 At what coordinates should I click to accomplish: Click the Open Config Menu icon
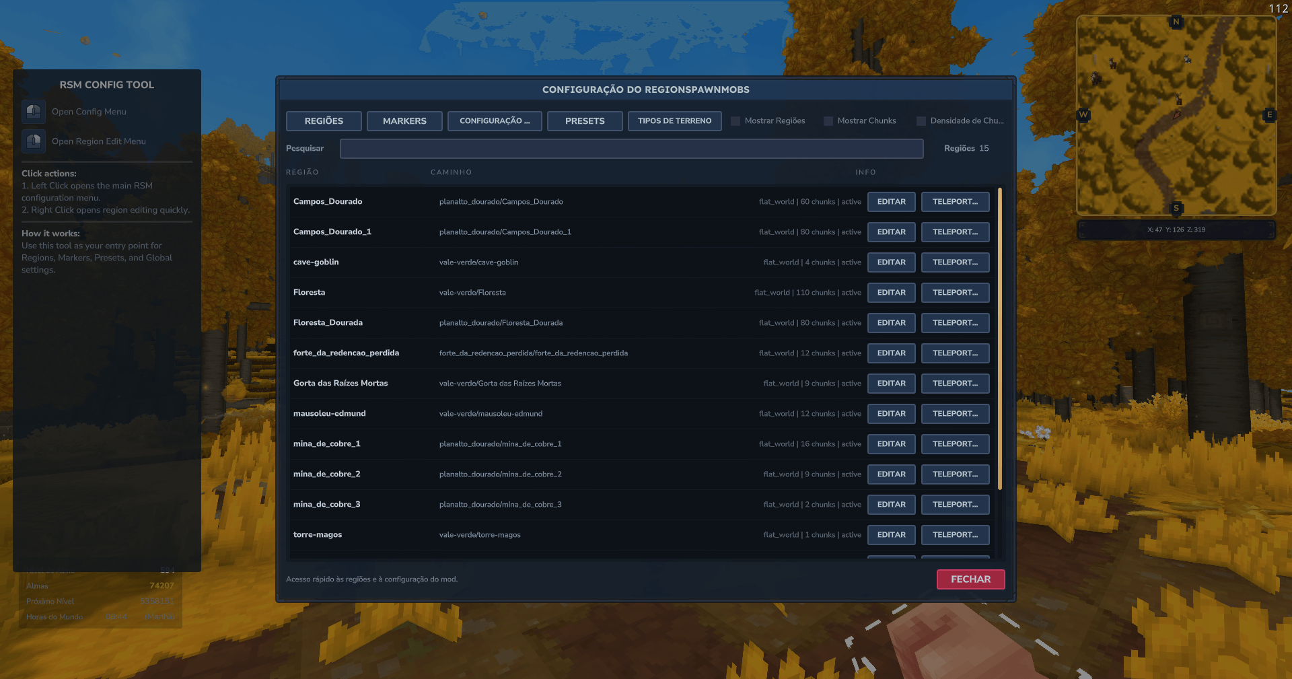coord(34,112)
